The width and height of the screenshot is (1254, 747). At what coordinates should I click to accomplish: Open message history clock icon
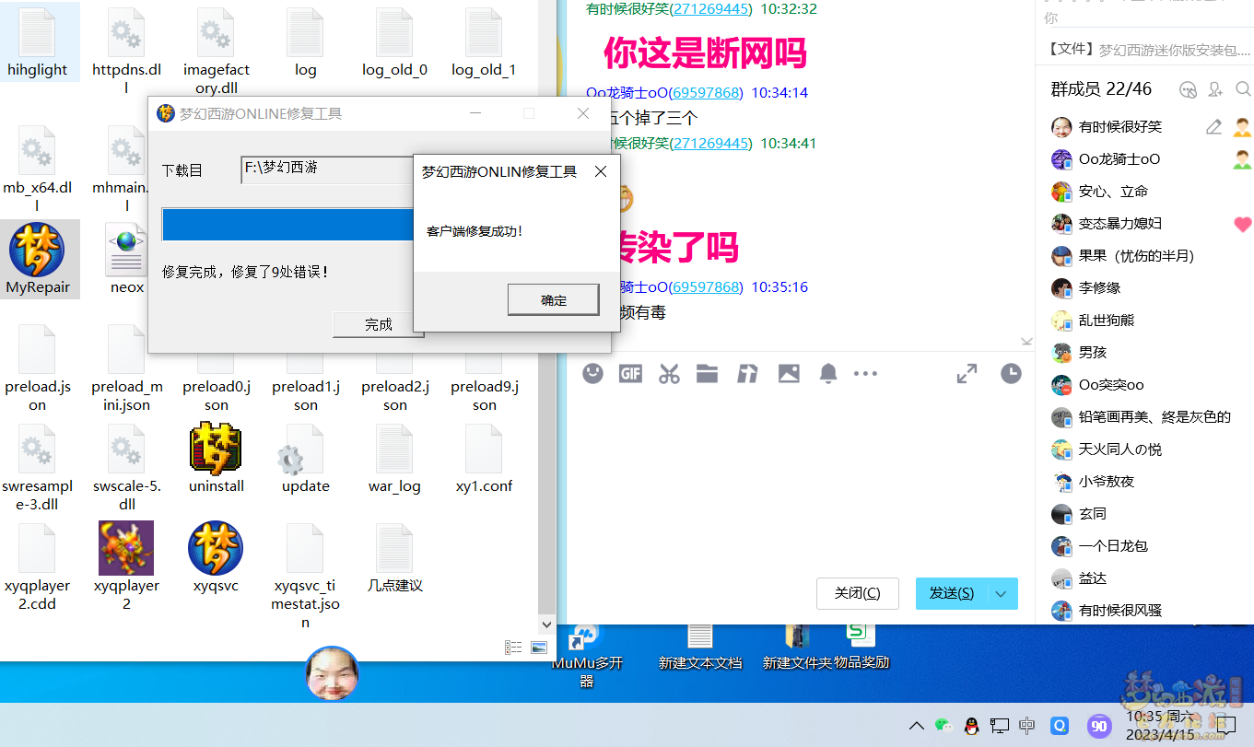click(x=1011, y=374)
